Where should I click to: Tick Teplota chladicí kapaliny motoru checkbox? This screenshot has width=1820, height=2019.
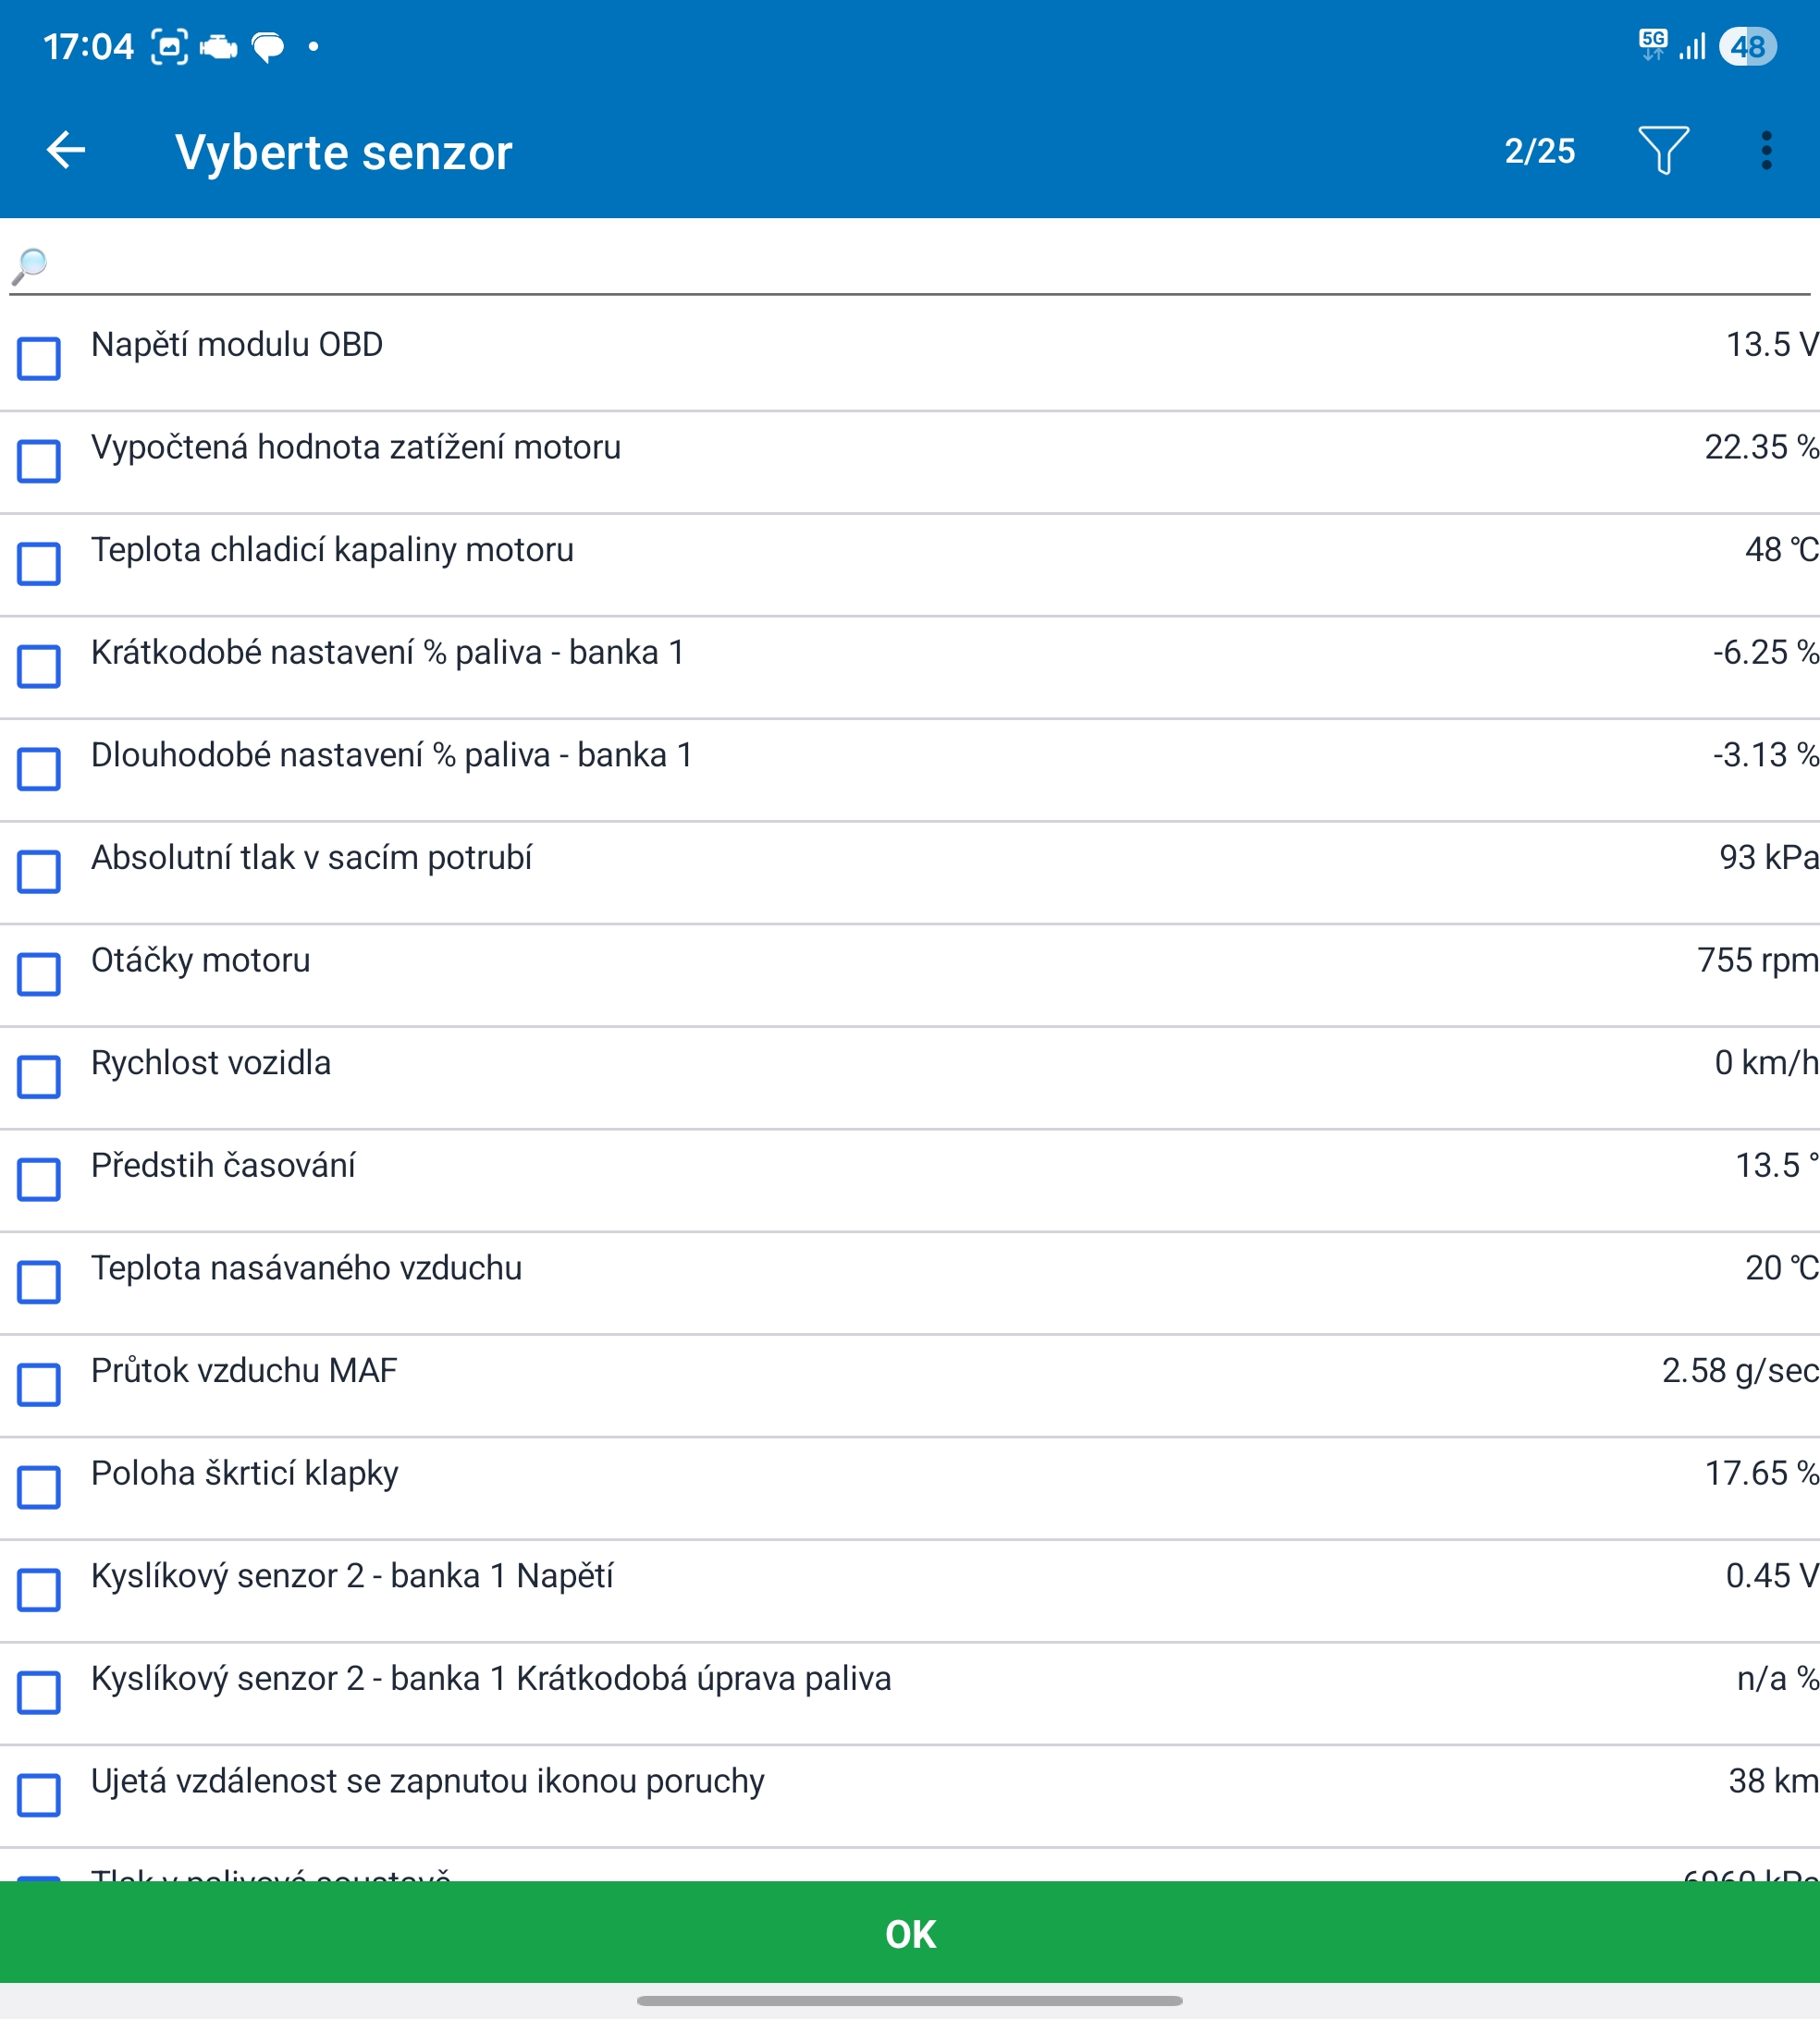(x=39, y=564)
